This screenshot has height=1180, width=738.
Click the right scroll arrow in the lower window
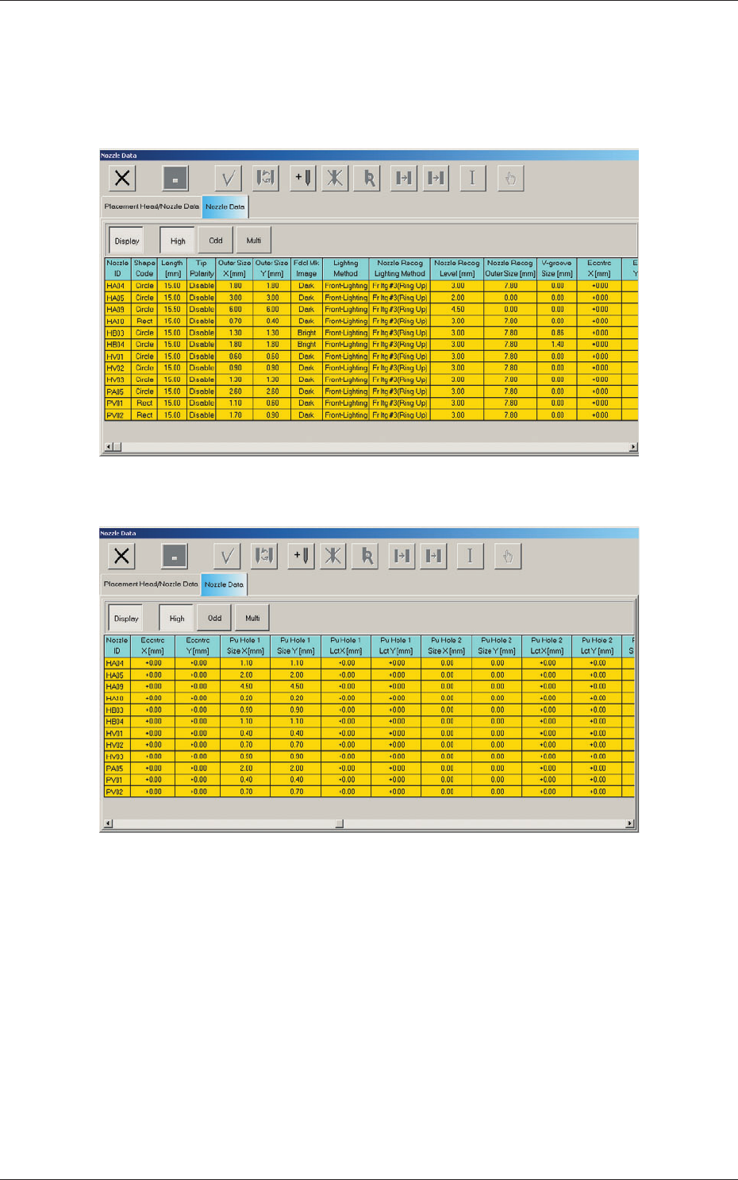coord(630,823)
